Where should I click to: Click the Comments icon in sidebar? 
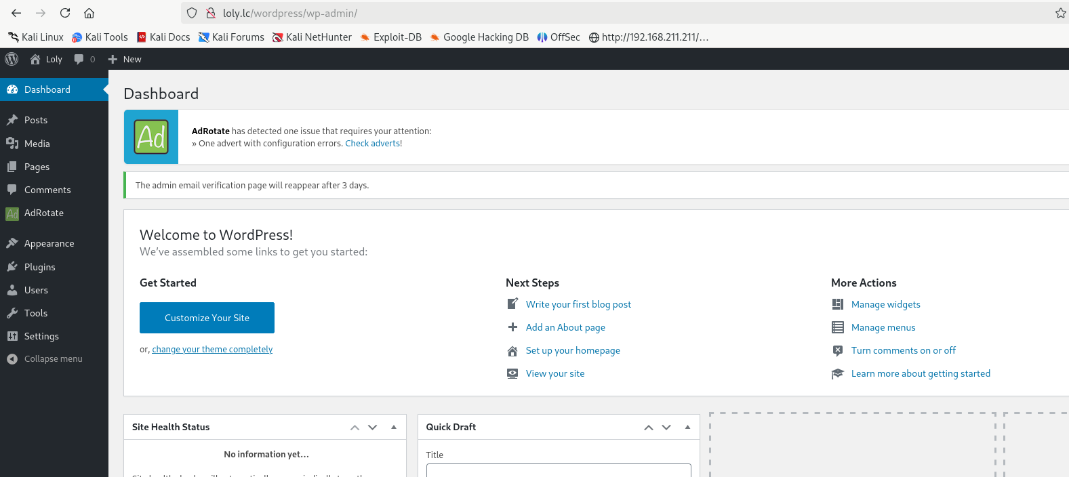pyautogui.click(x=12, y=190)
